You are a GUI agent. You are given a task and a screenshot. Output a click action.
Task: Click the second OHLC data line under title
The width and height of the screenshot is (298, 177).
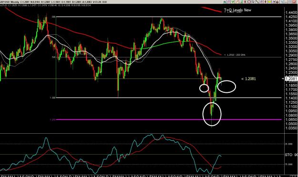(x=45, y=5)
